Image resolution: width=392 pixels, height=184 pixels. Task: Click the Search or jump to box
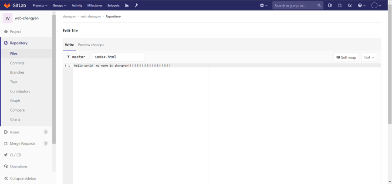click(x=294, y=6)
